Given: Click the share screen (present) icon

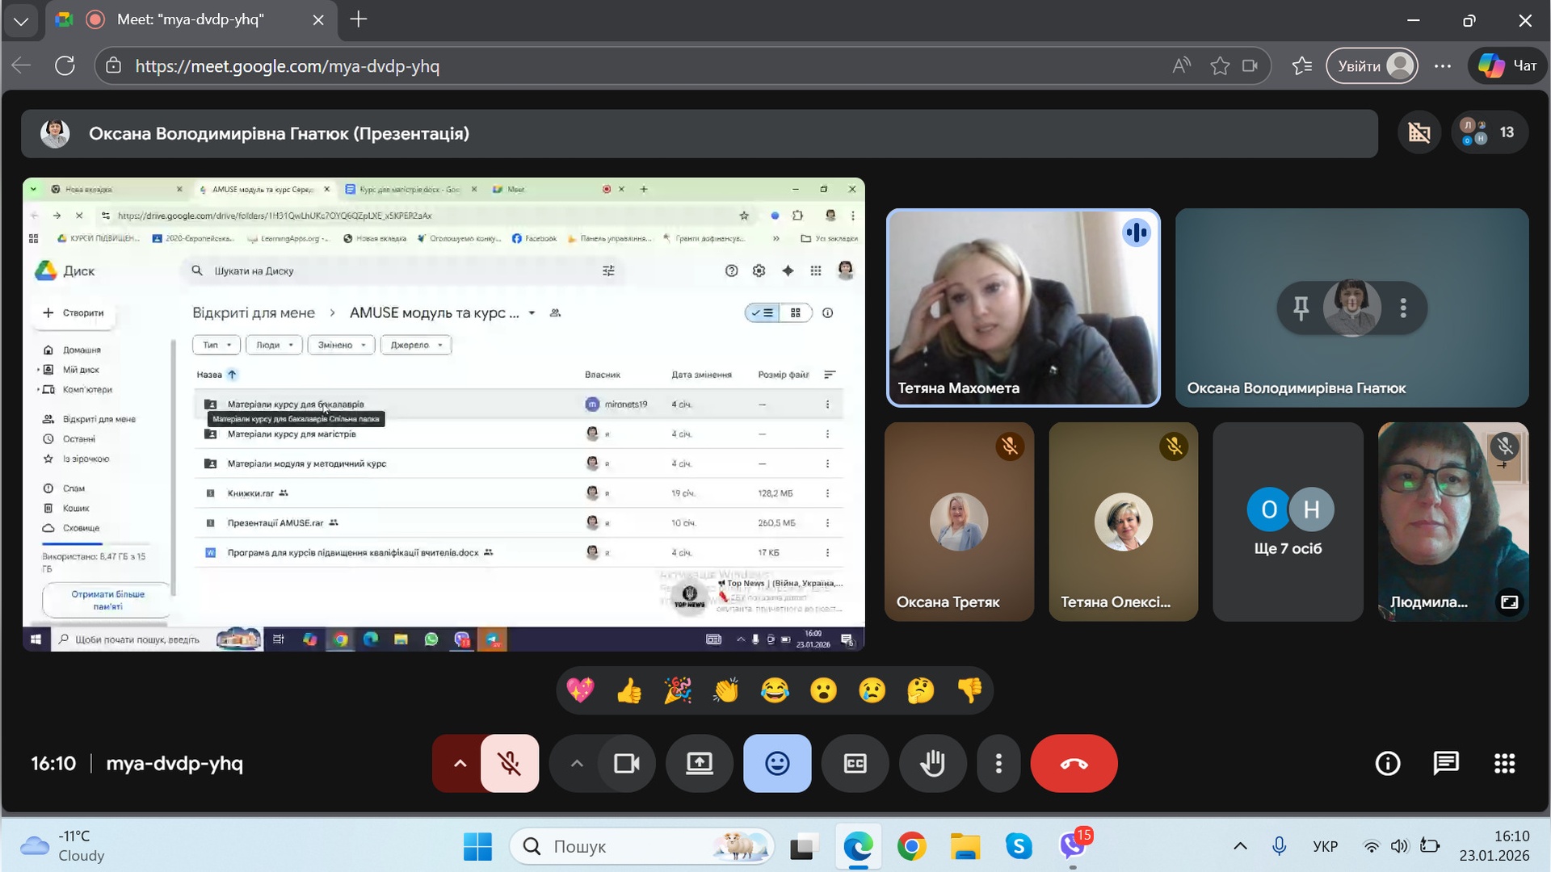Looking at the screenshot, I should pos(700,763).
